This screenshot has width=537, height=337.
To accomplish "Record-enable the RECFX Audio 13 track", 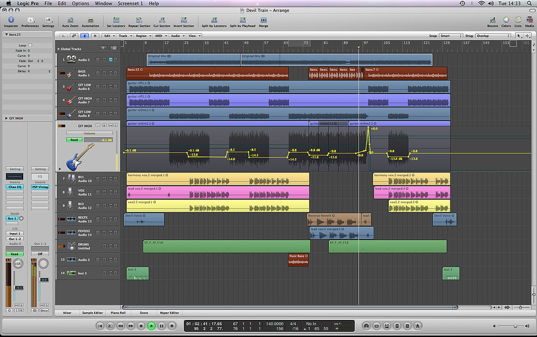I will tap(104, 219).
